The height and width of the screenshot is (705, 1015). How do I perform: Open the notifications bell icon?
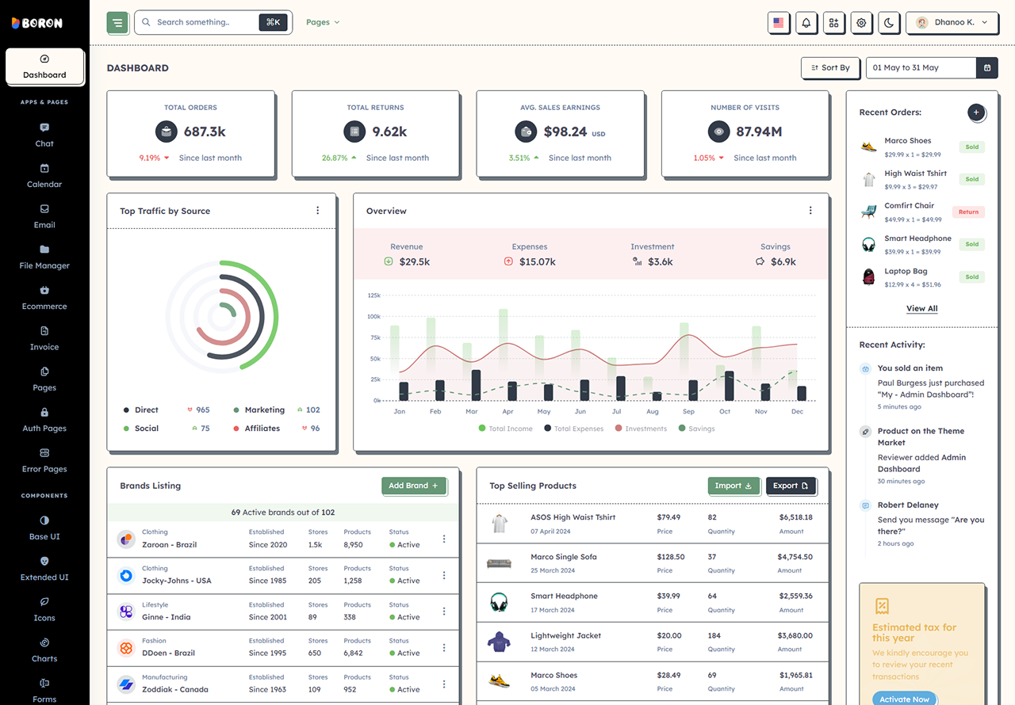[x=806, y=23]
